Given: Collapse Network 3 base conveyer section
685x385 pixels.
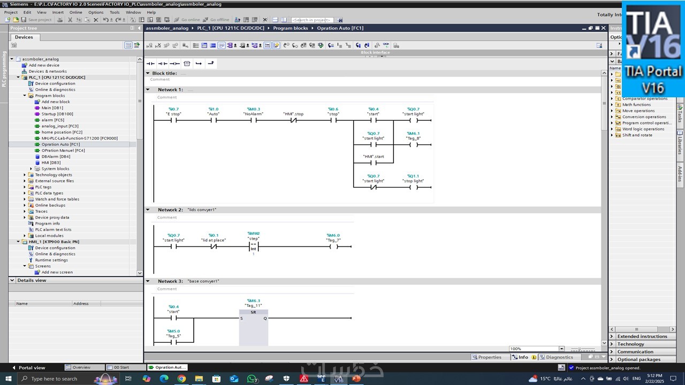Looking at the screenshot, I should 148,281.
